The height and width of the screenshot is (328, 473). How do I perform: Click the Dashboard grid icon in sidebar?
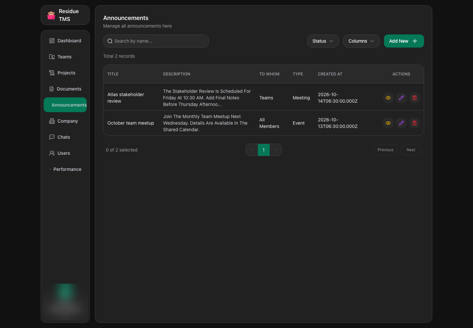click(52, 41)
